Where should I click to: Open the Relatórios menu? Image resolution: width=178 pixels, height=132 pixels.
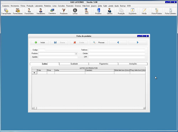[x=48, y=6]
